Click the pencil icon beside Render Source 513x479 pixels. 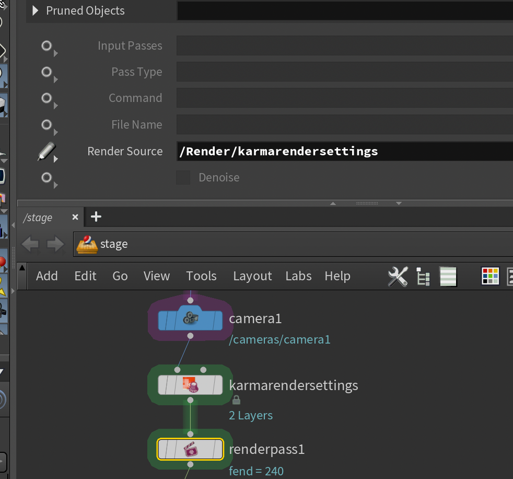(x=46, y=151)
